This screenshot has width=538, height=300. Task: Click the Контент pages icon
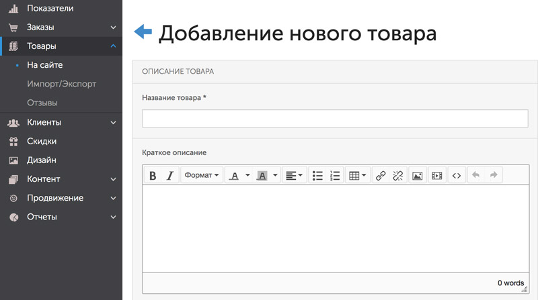[13, 179]
